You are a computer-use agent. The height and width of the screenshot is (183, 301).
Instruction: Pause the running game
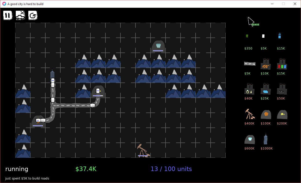[8, 15]
